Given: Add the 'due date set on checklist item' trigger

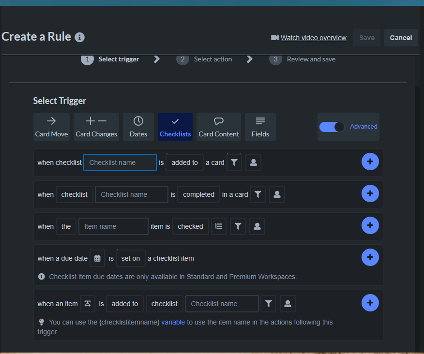Looking at the screenshot, I should point(370,257).
